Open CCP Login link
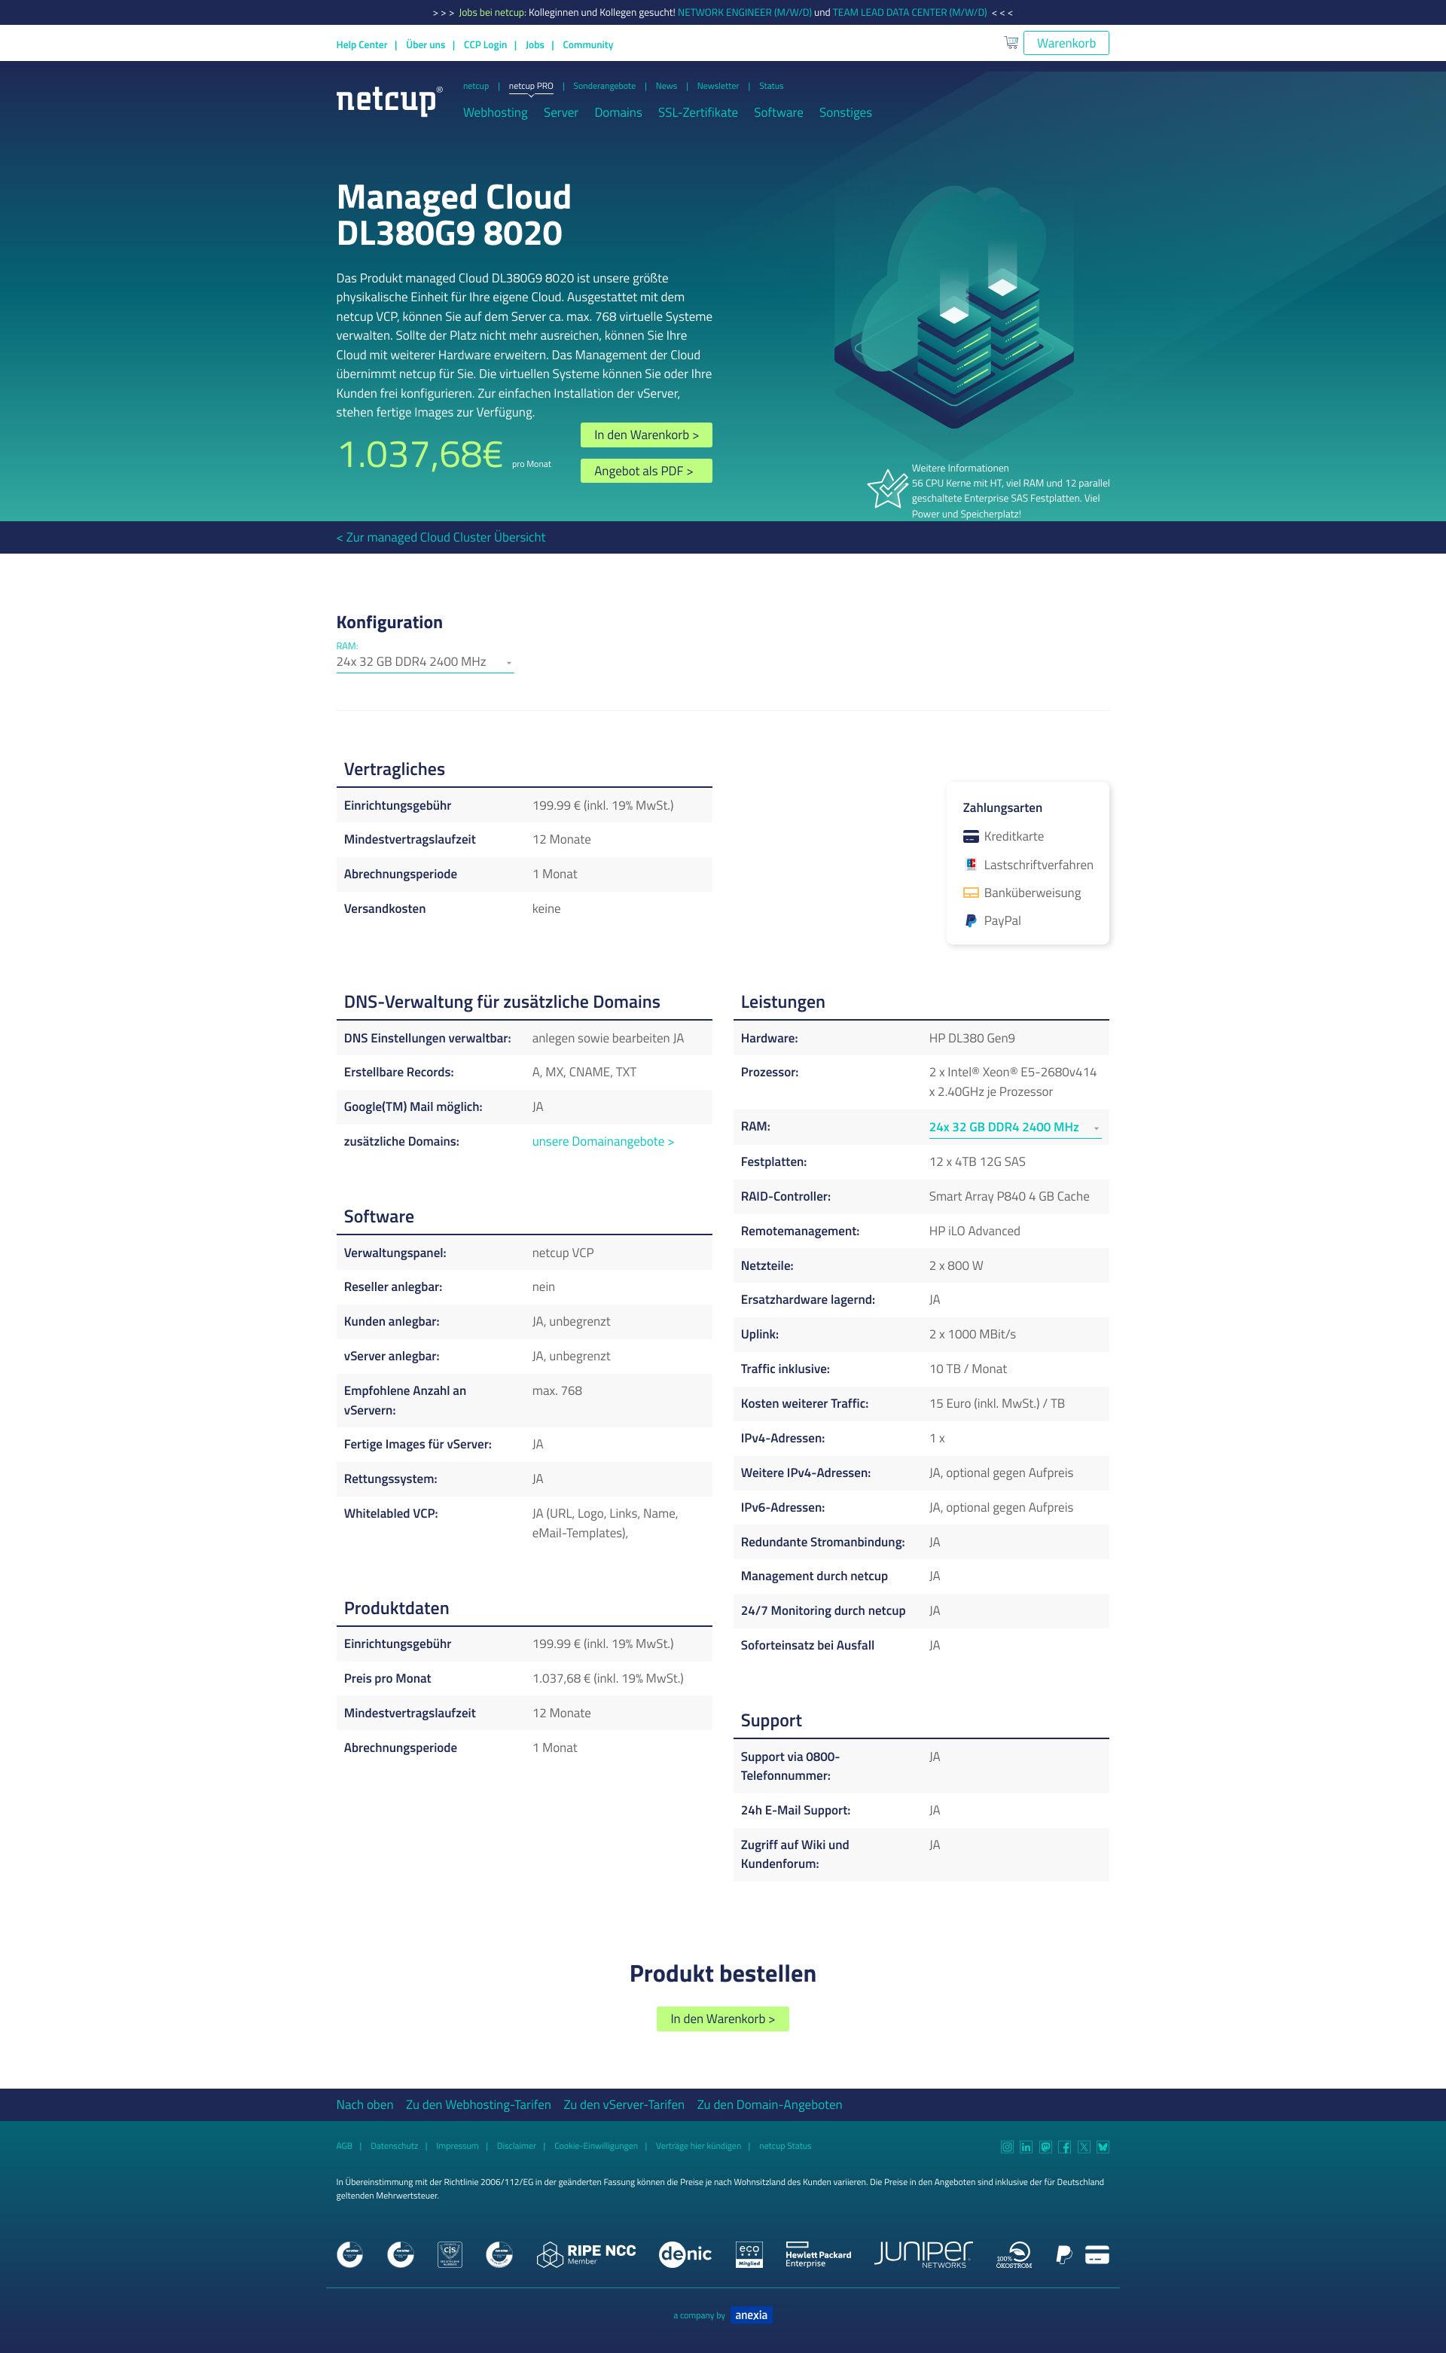 pos(485,45)
